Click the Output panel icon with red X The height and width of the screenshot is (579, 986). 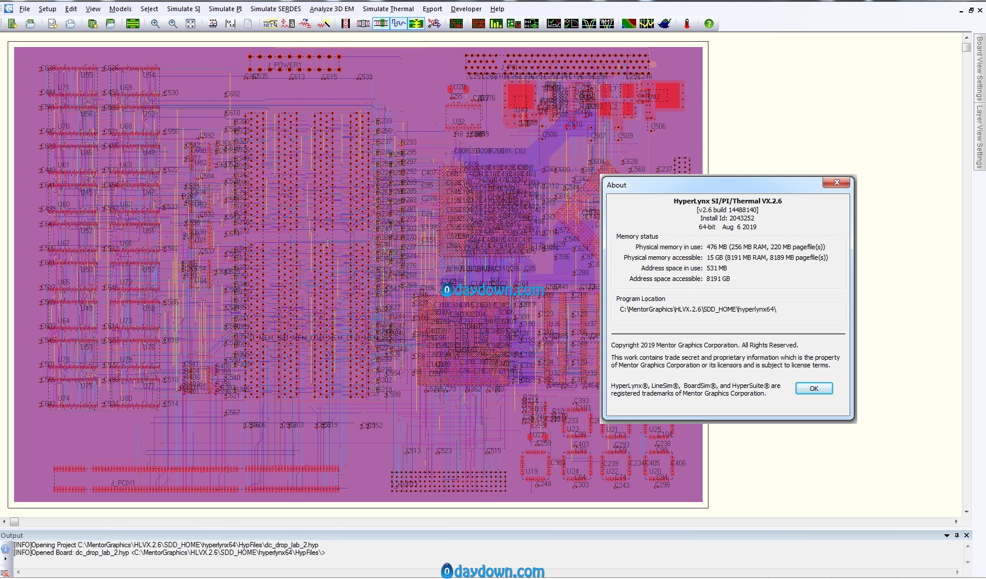point(5,573)
